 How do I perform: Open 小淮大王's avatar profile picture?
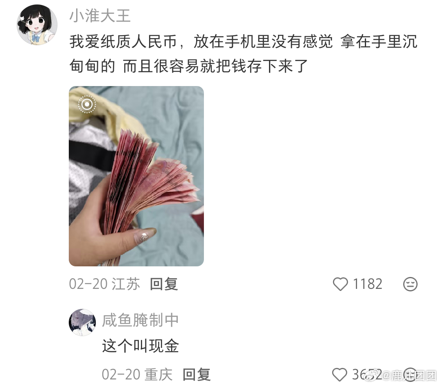[37, 25]
